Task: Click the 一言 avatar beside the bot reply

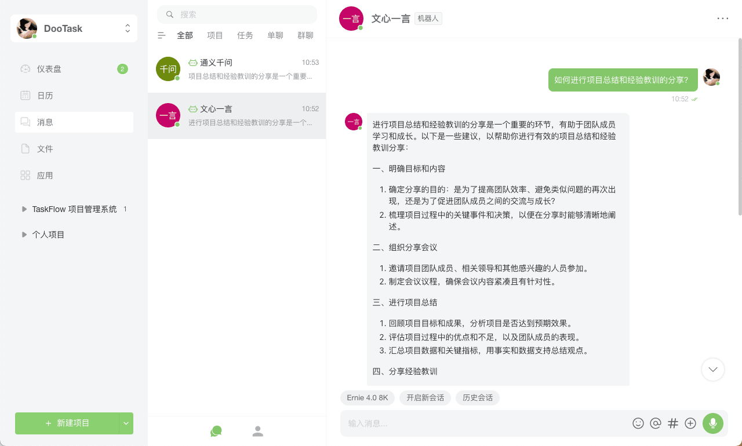Action: coord(354,122)
